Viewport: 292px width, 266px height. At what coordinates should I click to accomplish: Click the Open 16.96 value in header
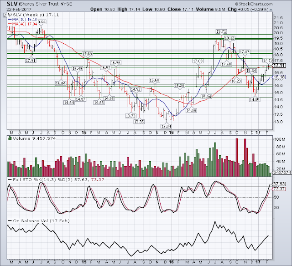click(102, 9)
